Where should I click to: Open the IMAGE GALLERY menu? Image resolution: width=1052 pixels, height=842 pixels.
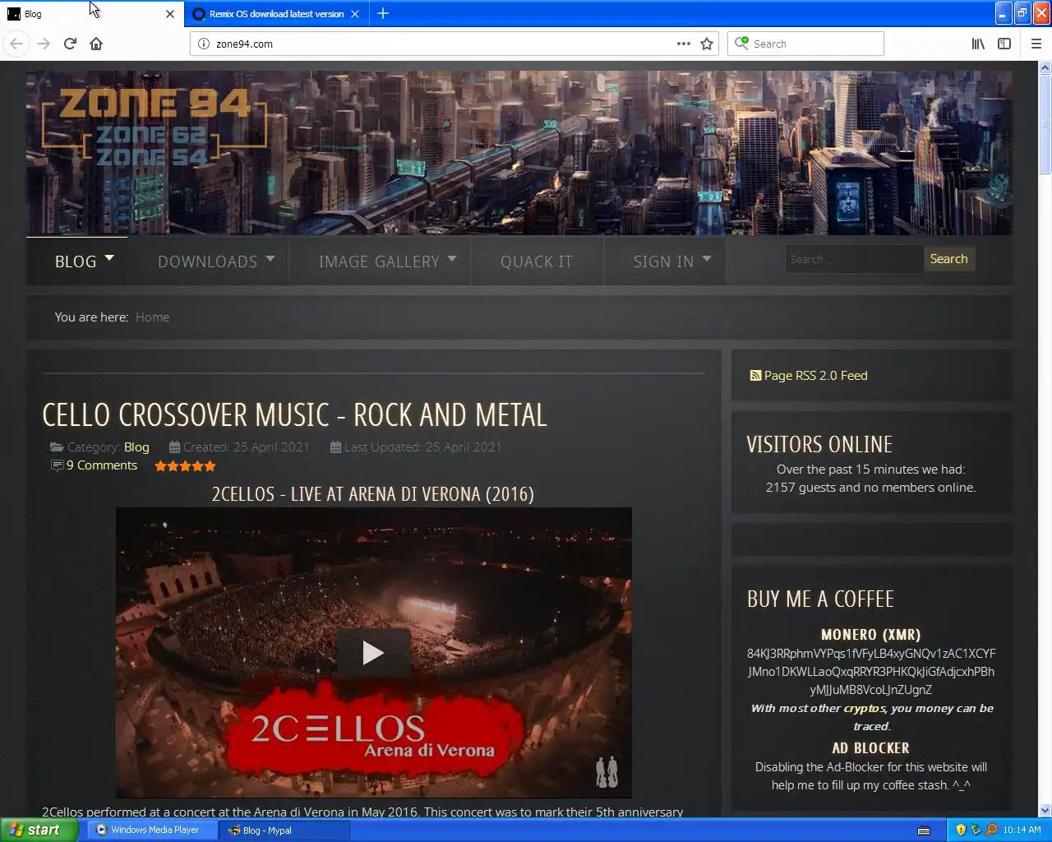[379, 261]
